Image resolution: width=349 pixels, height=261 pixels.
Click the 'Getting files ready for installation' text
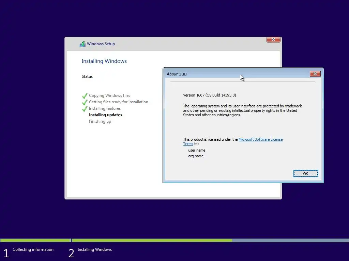[x=118, y=102]
